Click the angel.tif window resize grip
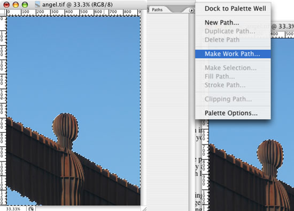Image resolution: width=294 pixels, height=211 pixels. point(144,208)
